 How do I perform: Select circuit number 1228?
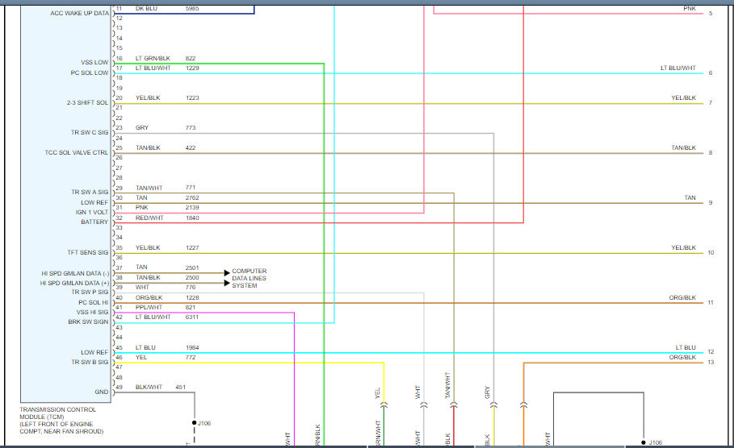coord(192,297)
